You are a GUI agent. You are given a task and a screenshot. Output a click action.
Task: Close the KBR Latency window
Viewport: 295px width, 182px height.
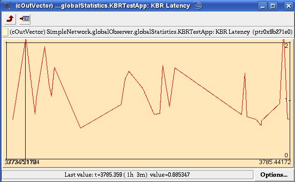tap(289, 6)
